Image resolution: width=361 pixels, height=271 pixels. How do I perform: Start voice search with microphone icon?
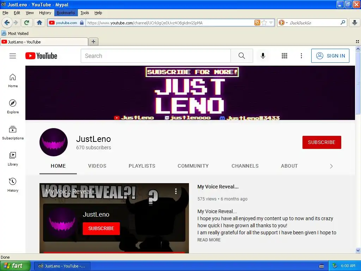pyautogui.click(x=263, y=56)
